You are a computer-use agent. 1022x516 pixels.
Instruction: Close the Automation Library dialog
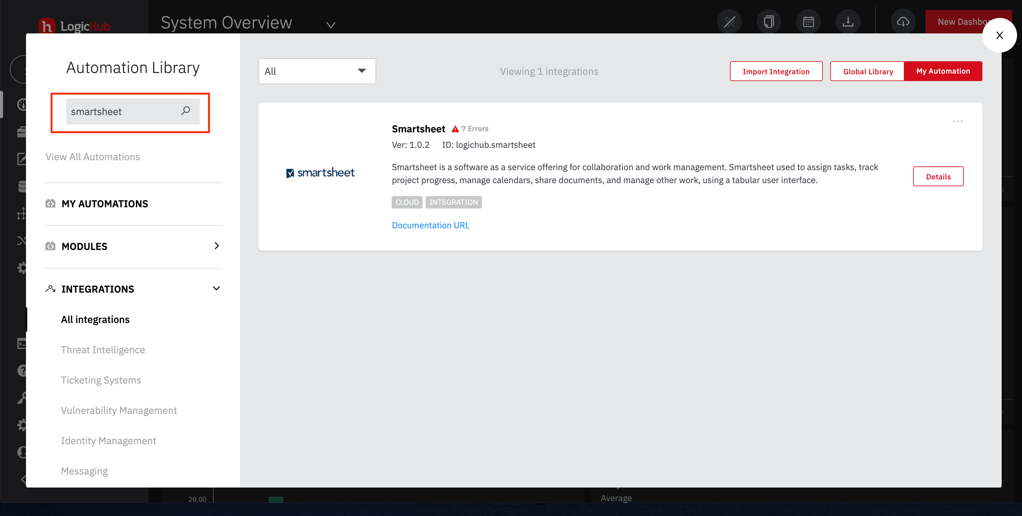999,35
